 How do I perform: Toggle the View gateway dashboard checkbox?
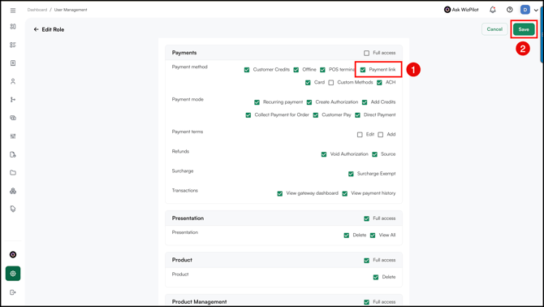[x=279, y=193]
